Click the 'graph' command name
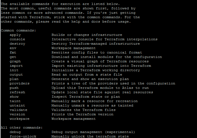Image resolution: width=197 pixels, height=138 pixels. tap(15, 62)
